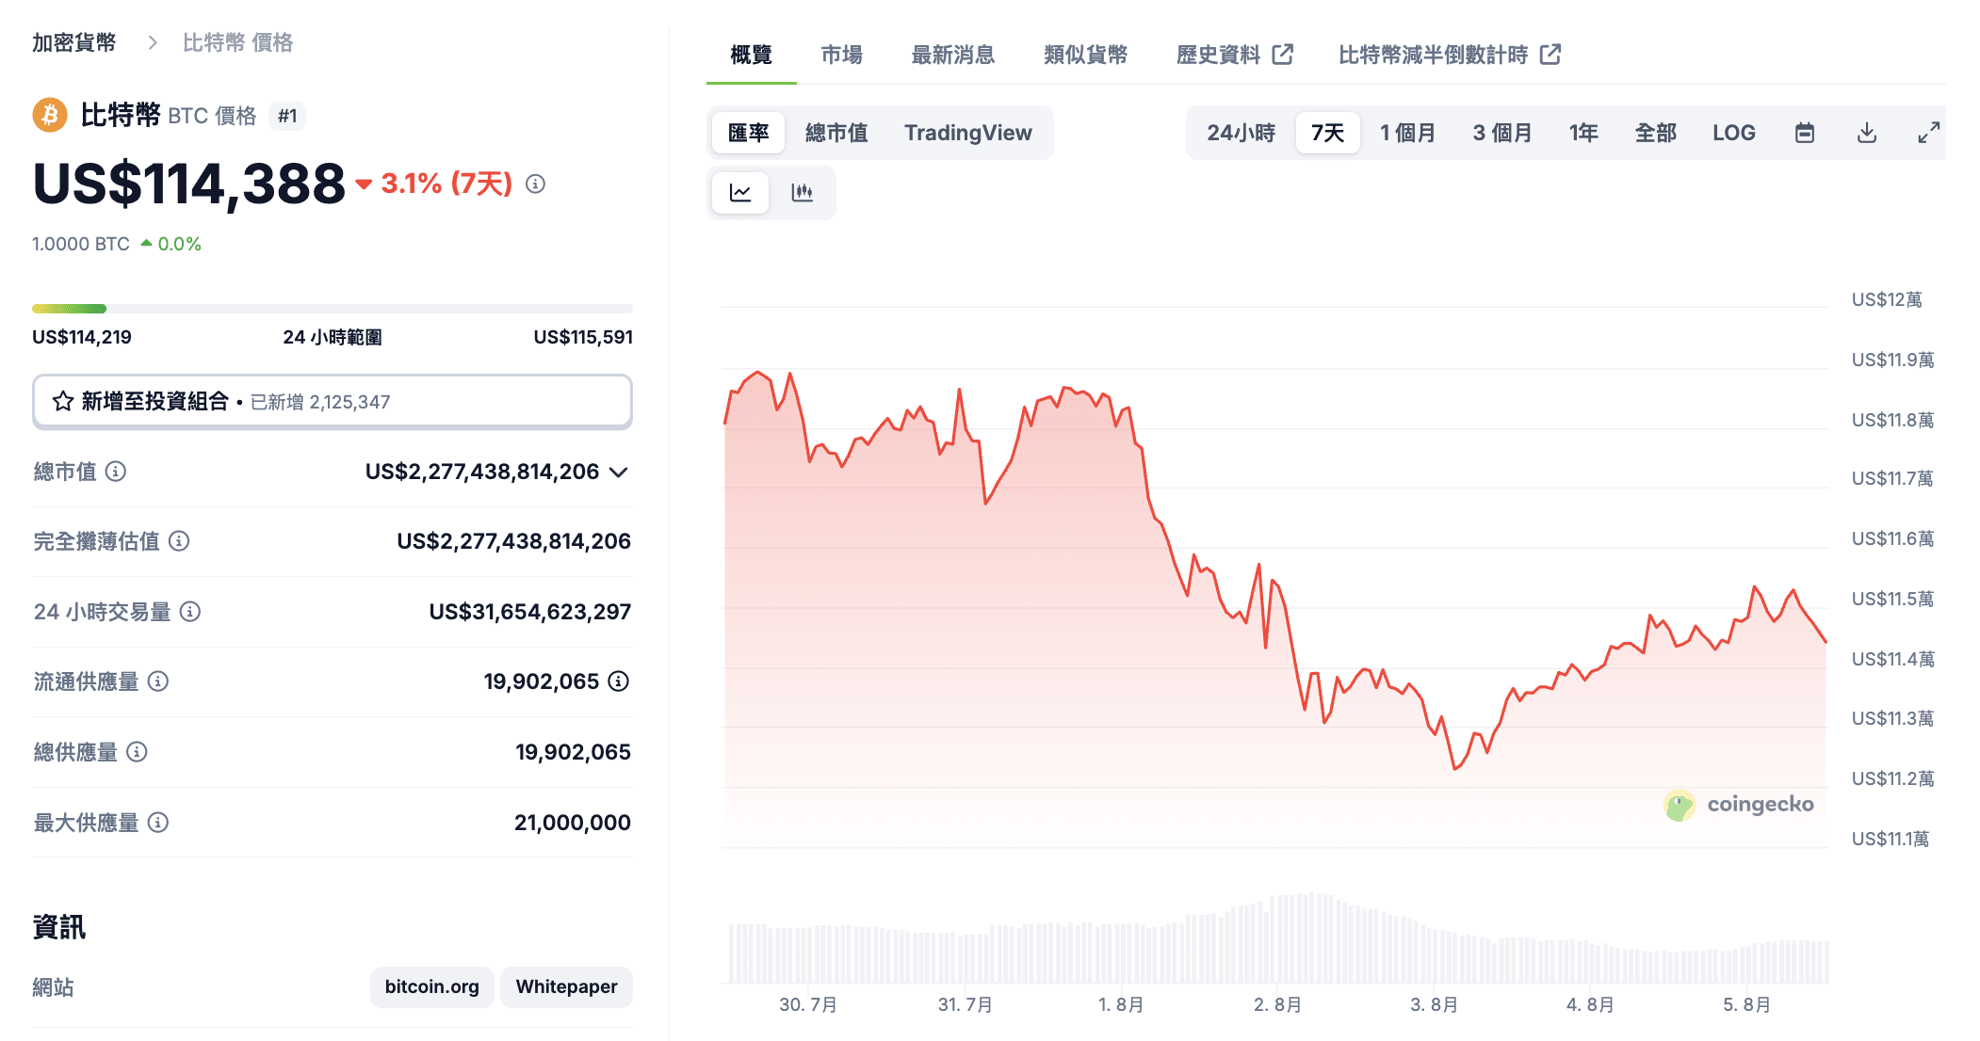This screenshot has width=1980, height=1041.
Task: Click the US$115,591 high value
Action: pyautogui.click(x=583, y=337)
